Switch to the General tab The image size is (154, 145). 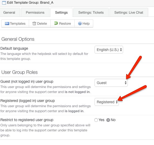tap(9, 12)
